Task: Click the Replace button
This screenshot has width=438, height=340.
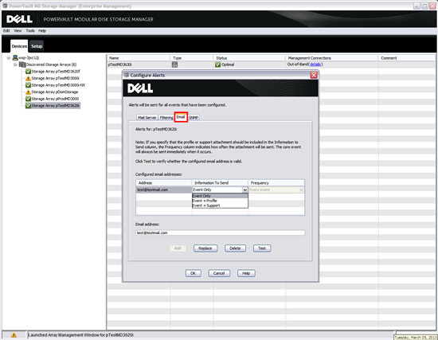Action: [205, 248]
